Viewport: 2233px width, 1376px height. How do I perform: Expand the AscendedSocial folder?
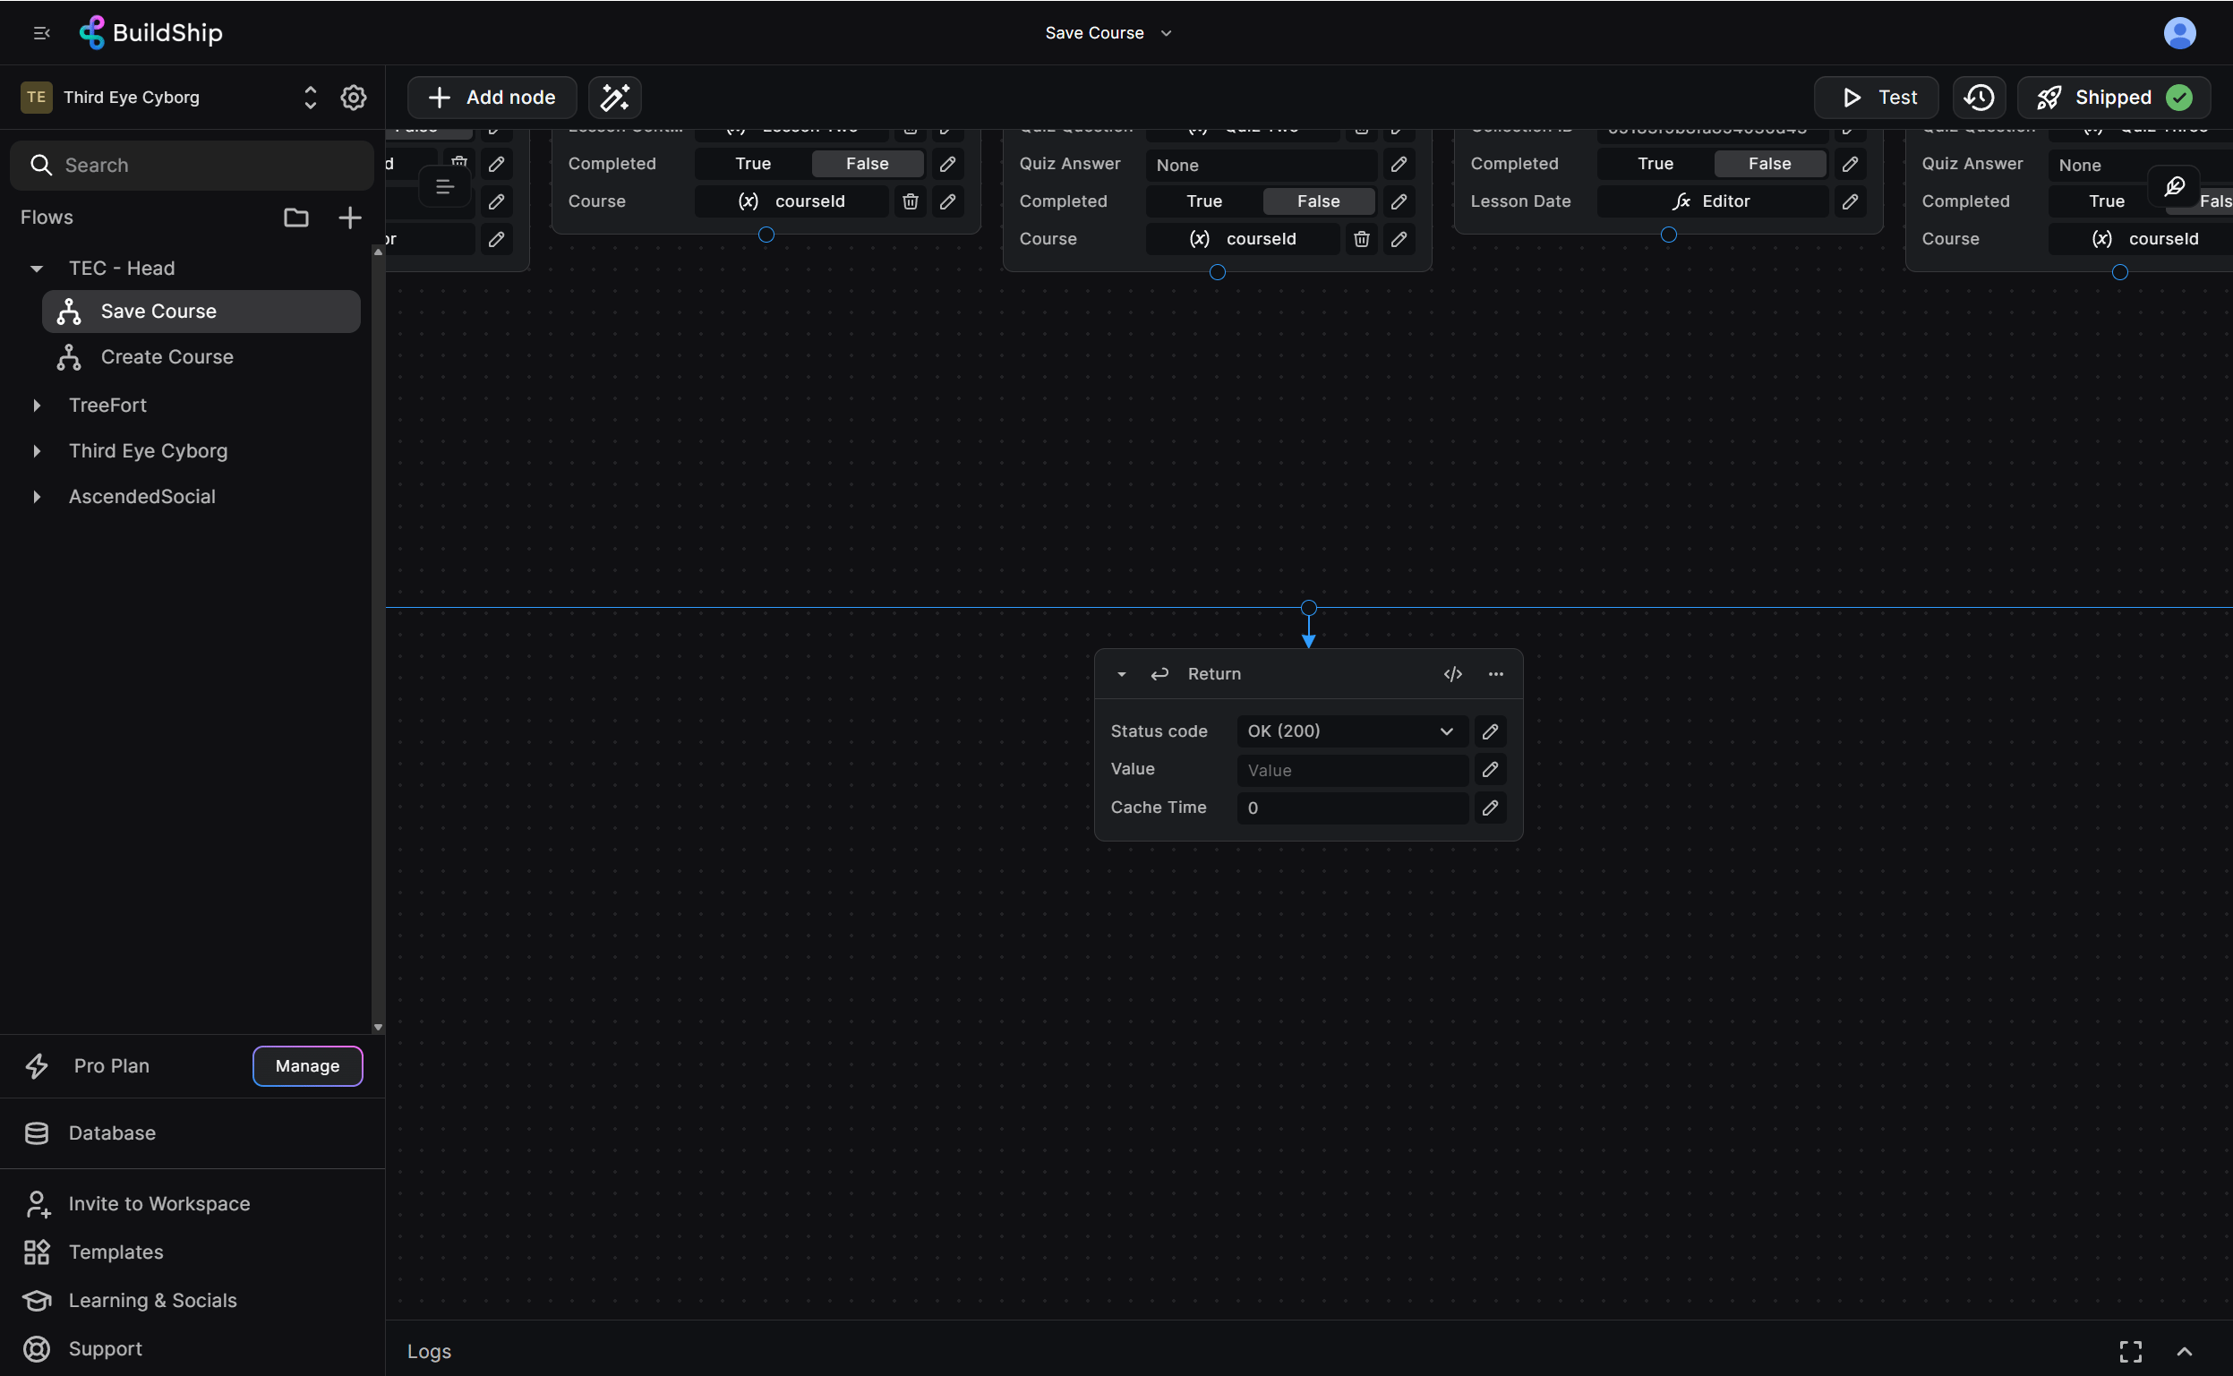37,497
